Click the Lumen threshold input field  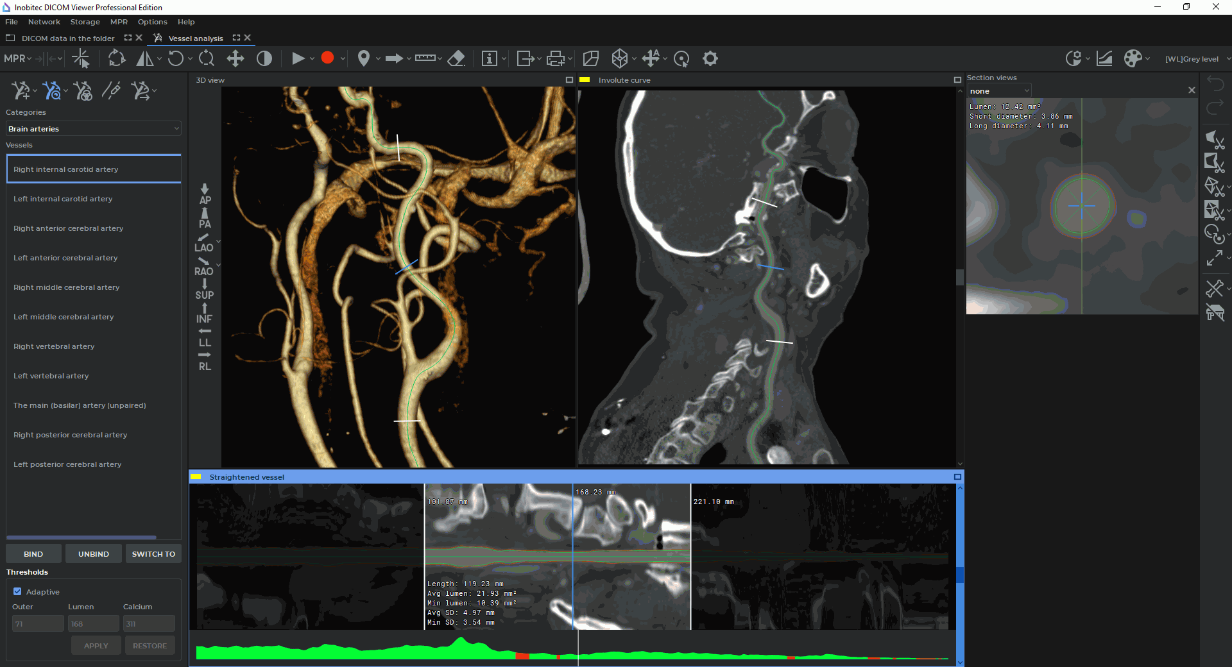coord(94,623)
